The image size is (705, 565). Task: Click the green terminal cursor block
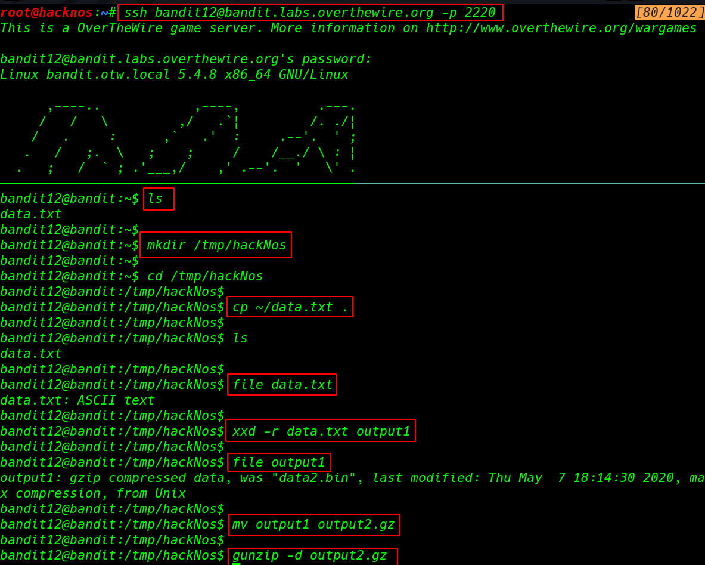tap(237, 563)
